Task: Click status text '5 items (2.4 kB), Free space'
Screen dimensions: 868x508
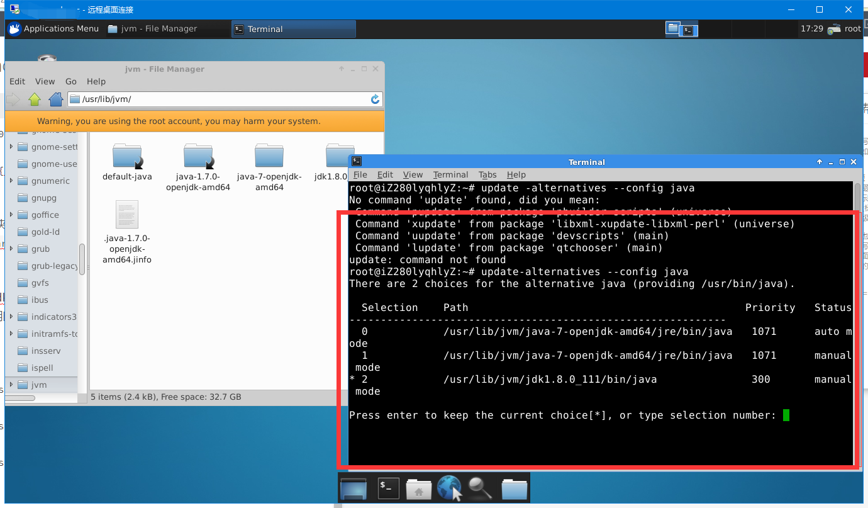Action: 166,397
